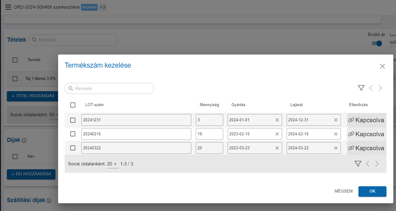Open rows-per-page dropdown showing 20
The height and width of the screenshot is (211, 396).
click(x=113, y=164)
